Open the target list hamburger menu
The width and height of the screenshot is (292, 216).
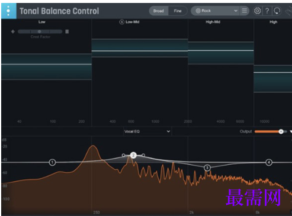pyautogui.click(x=245, y=11)
